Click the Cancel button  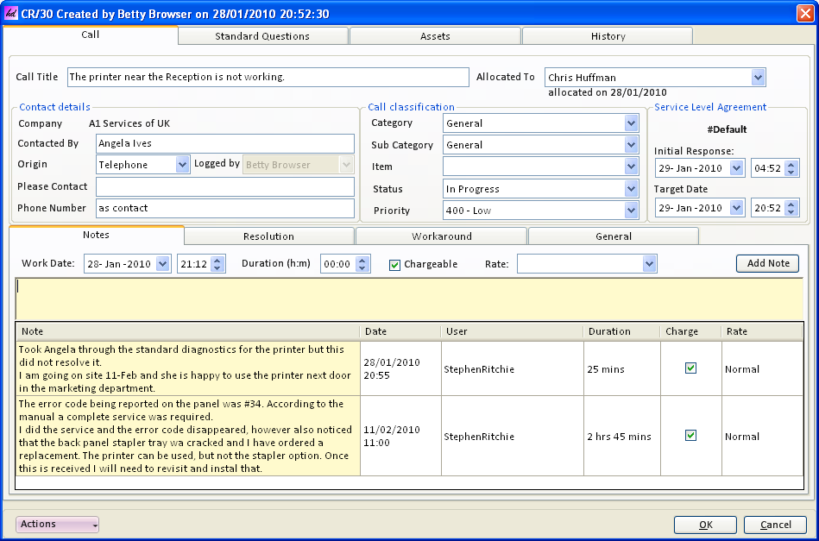point(775,525)
